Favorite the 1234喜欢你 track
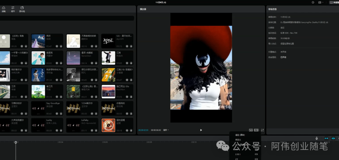 pyautogui.click(x=92, y=114)
